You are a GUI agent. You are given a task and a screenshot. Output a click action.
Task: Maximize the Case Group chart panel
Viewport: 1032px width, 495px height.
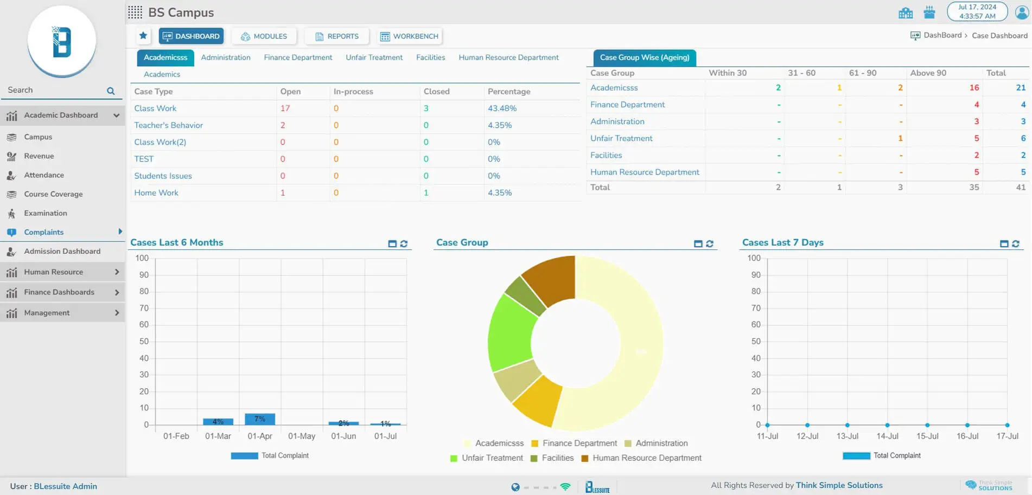click(x=698, y=244)
